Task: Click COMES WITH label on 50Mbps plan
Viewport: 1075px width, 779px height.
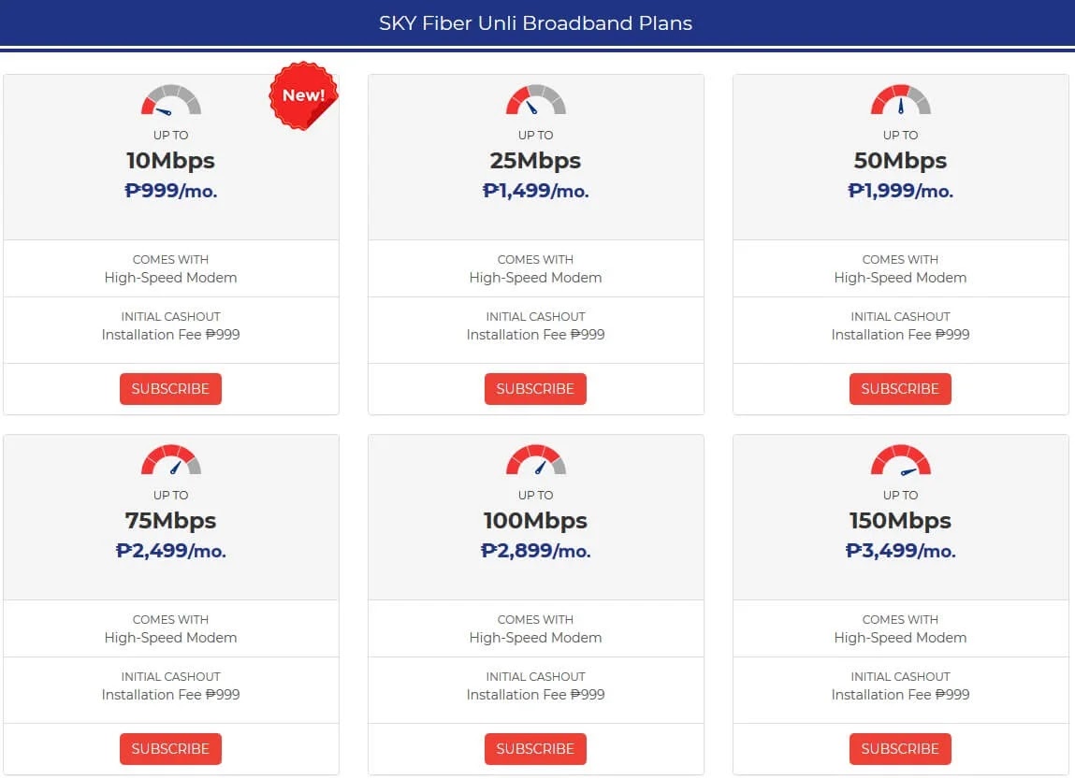Action: tap(900, 260)
